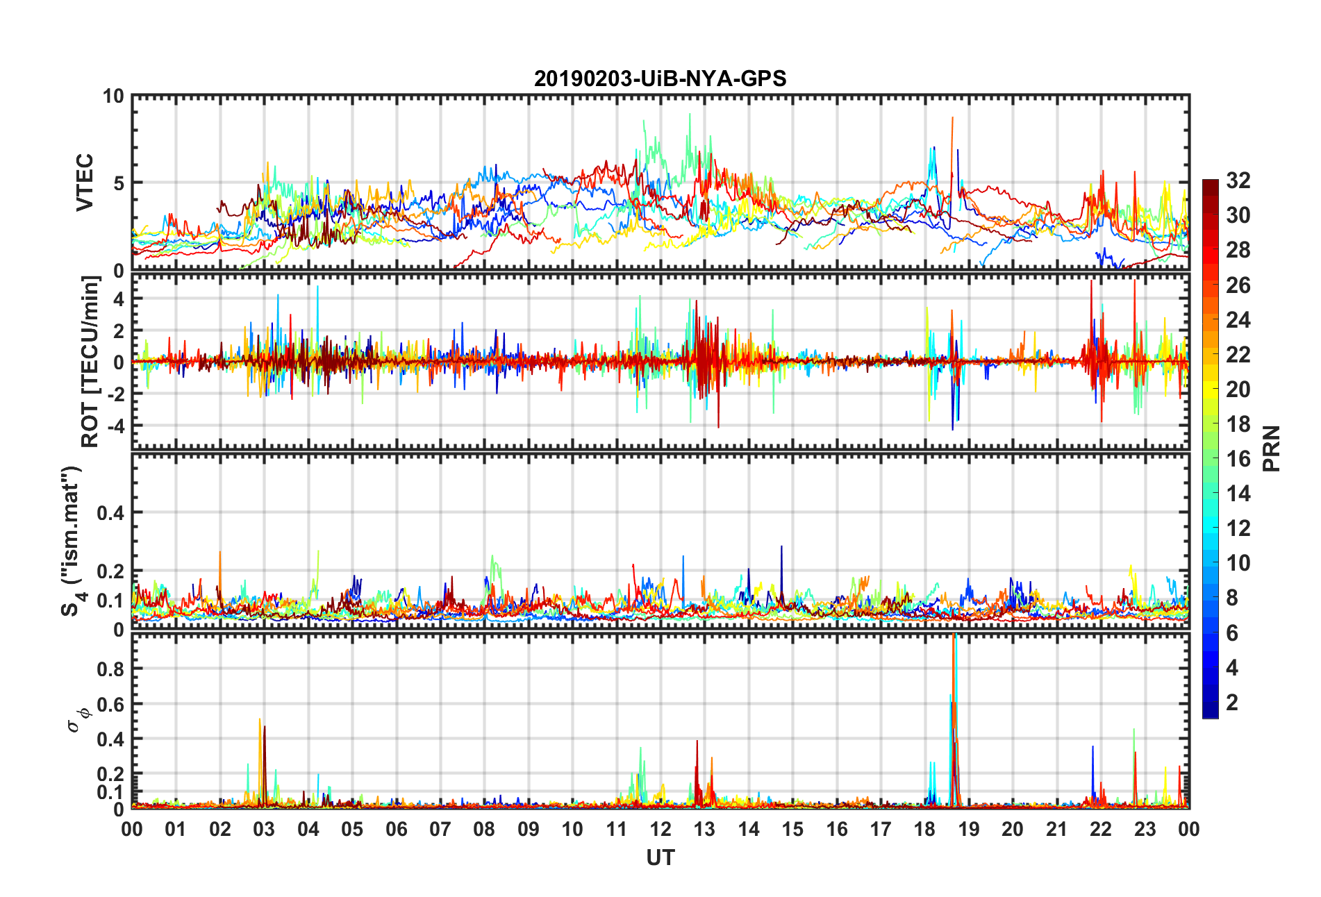
Task: Click colorbar tick label 14
Action: tap(1238, 493)
